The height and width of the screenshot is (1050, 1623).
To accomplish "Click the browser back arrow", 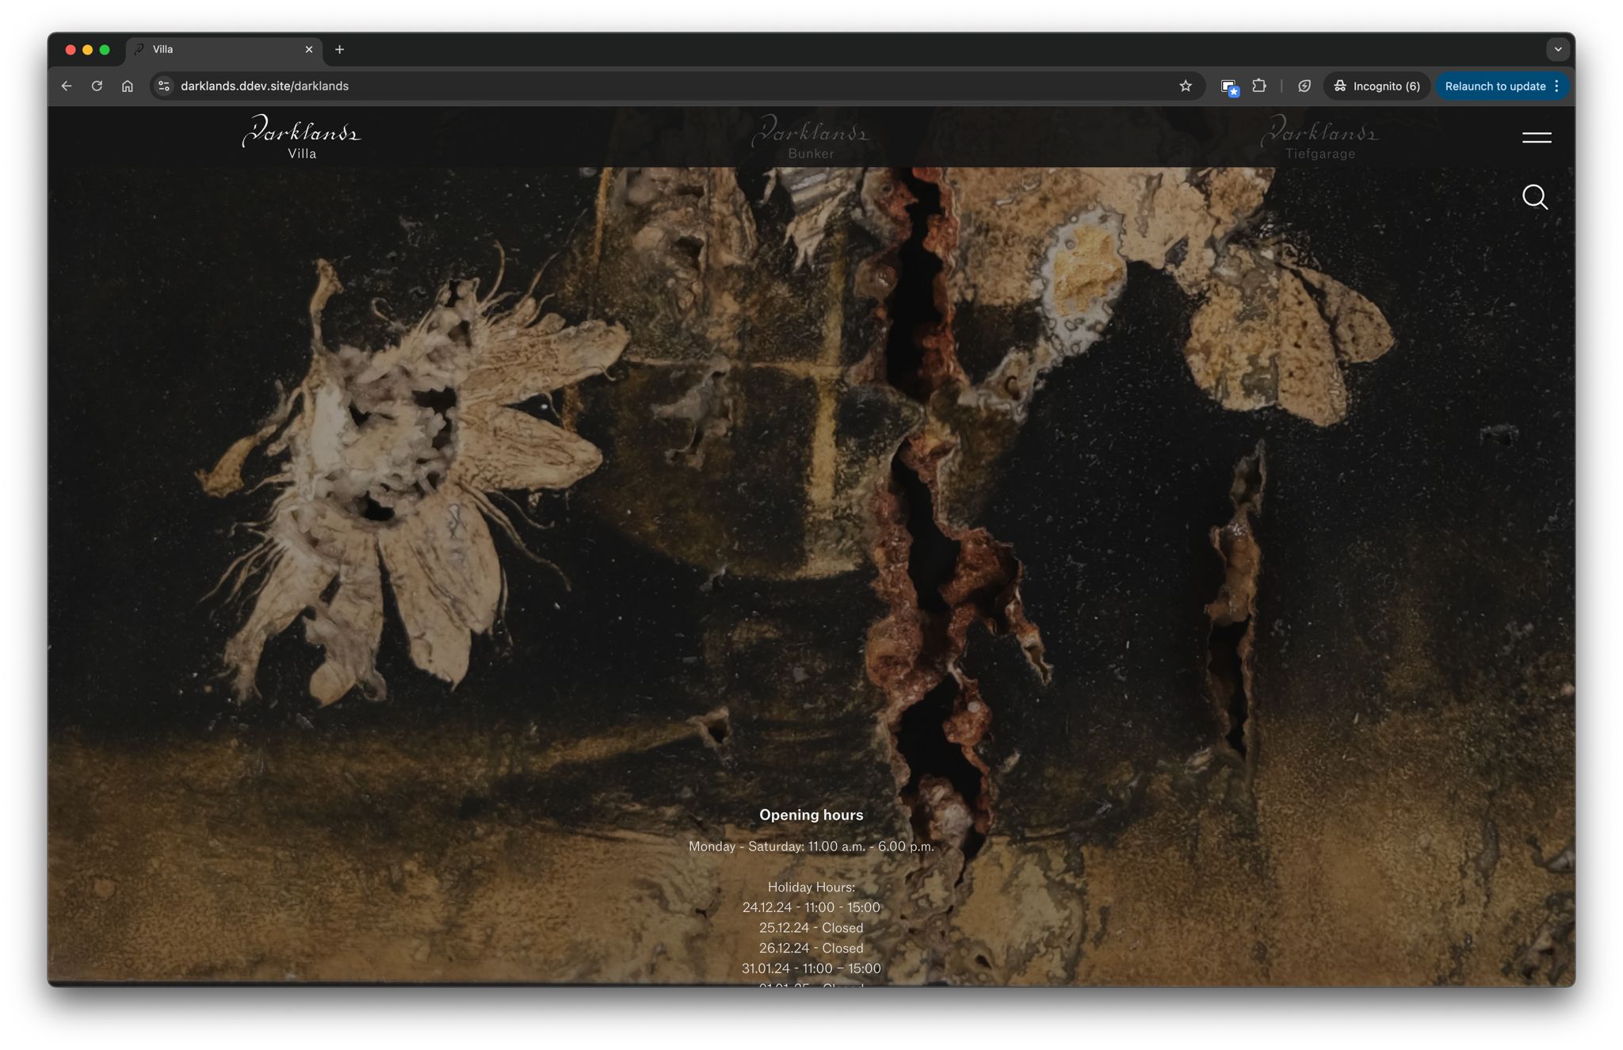I will click(x=67, y=86).
